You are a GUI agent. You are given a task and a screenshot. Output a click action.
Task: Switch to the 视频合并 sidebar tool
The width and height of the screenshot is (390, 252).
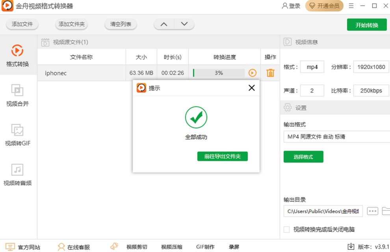coord(17,94)
